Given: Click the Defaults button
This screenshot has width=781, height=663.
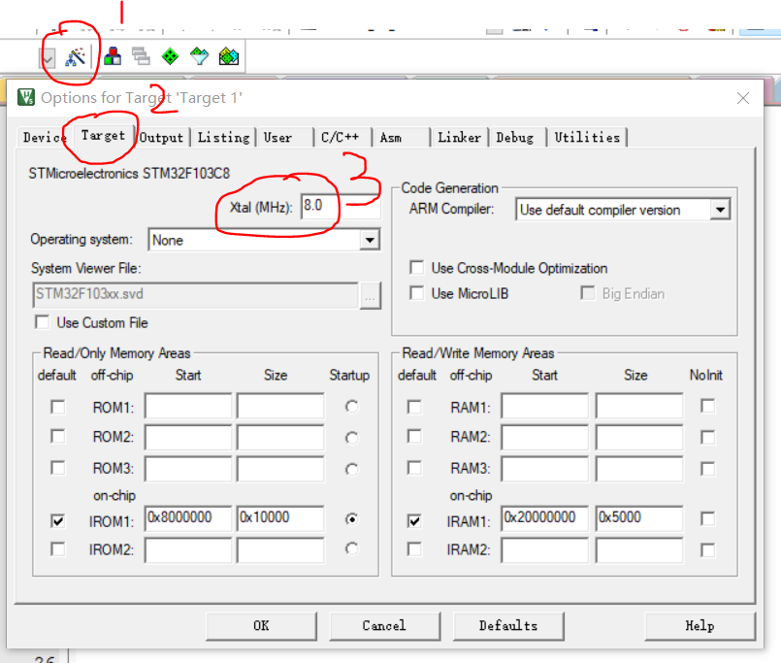Looking at the screenshot, I should pyautogui.click(x=508, y=626).
